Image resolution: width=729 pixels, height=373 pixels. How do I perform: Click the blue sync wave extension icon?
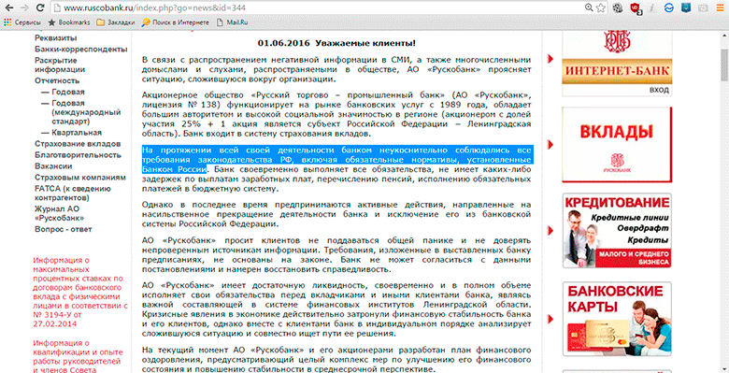coord(669,7)
